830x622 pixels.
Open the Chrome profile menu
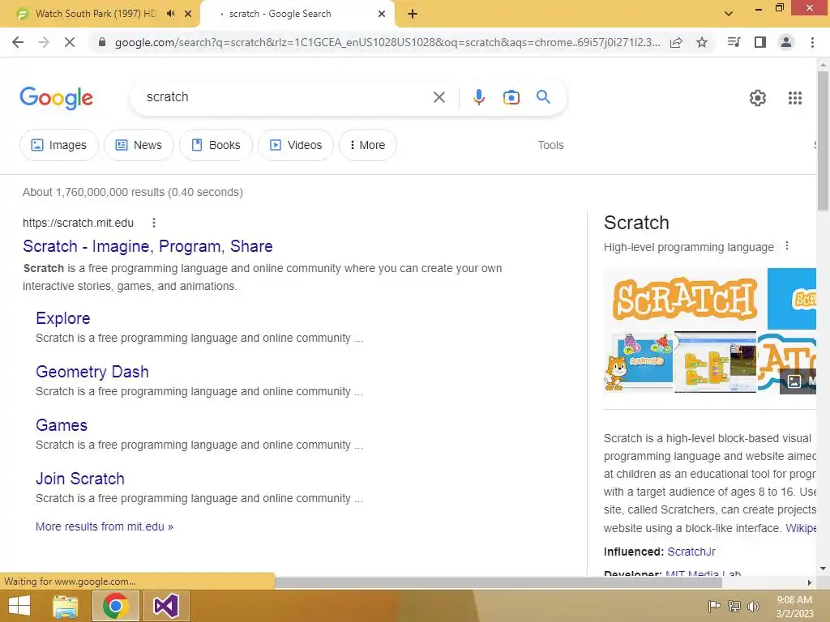786,42
